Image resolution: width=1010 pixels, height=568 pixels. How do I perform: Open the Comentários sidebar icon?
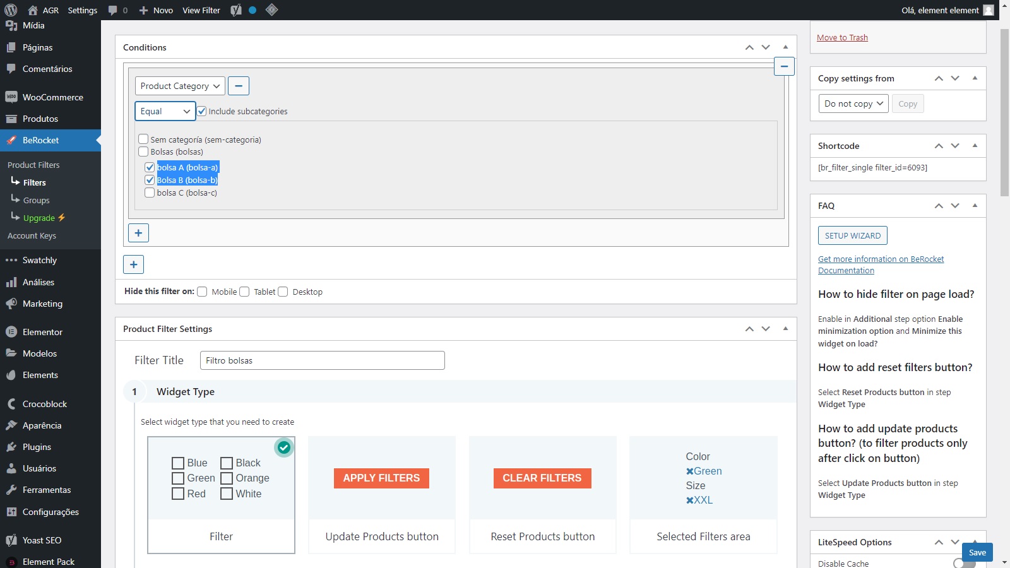pos(11,69)
